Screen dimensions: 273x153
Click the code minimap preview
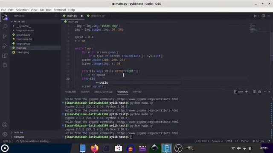point(259,28)
